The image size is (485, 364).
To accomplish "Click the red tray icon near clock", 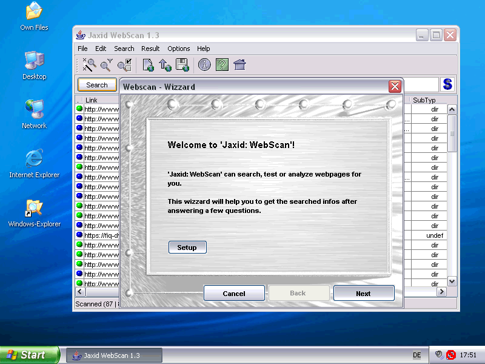I will tap(450, 355).
